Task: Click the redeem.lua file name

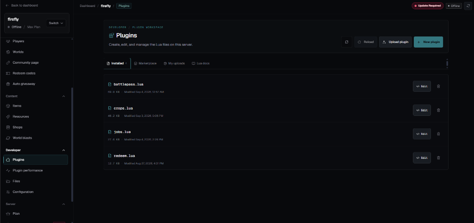Action: pos(124,156)
